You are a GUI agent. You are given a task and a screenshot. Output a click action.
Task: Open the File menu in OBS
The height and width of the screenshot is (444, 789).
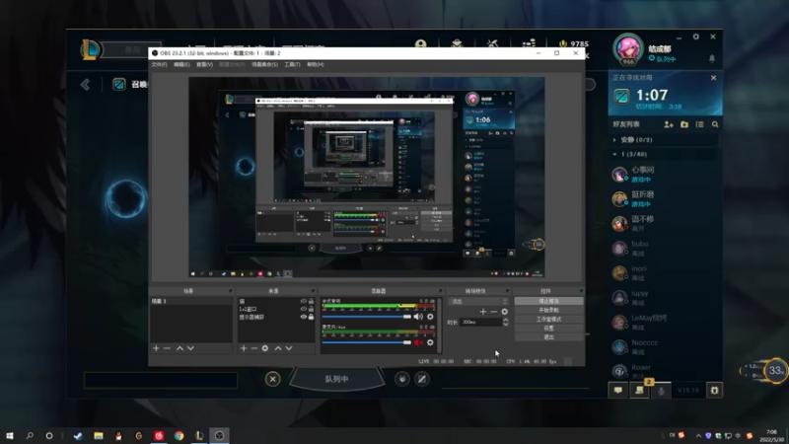tap(159, 64)
